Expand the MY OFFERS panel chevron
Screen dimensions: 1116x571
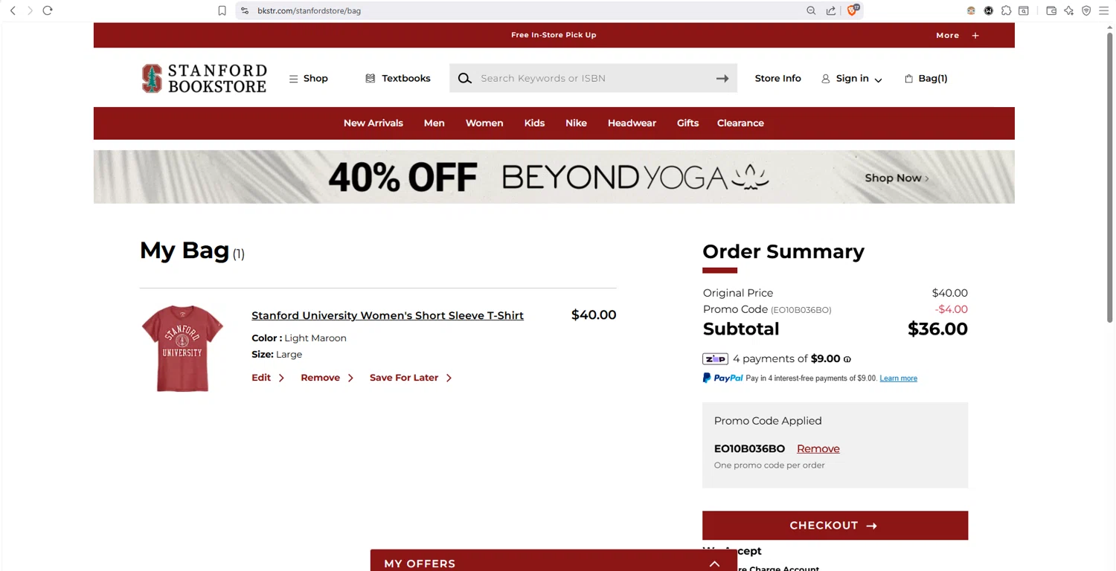click(x=714, y=564)
